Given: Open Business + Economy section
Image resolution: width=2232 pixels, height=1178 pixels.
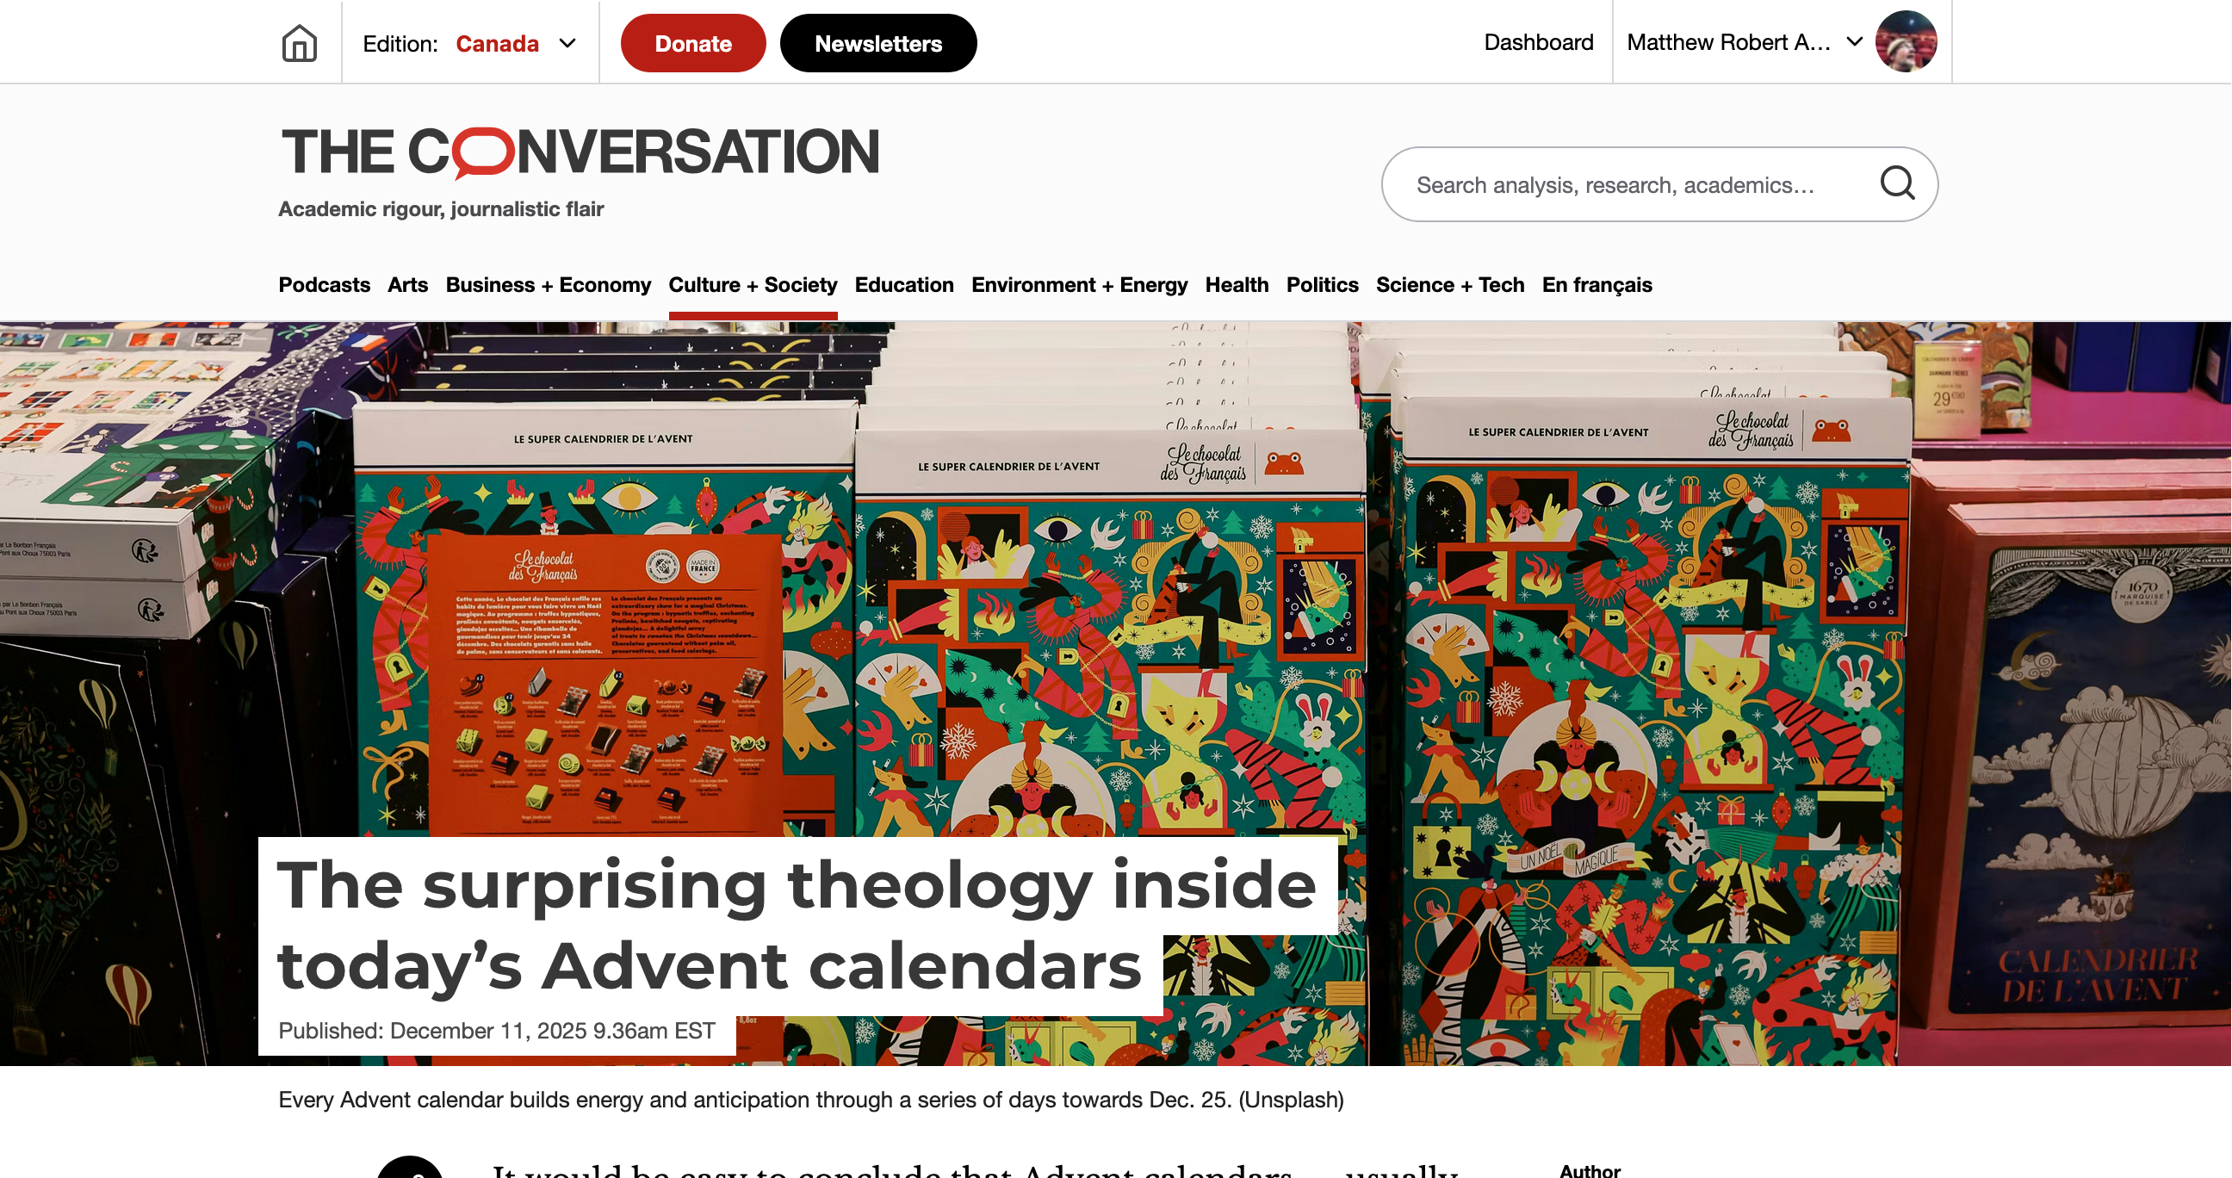Looking at the screenshot, I should coord(548,285).
